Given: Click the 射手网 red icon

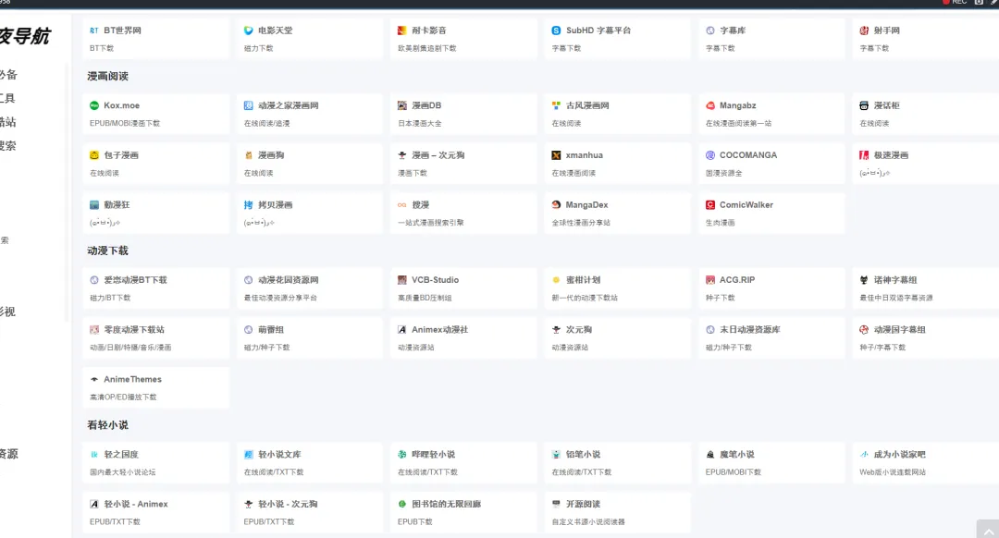Looking at the screenshot, I should pos(864,31).
